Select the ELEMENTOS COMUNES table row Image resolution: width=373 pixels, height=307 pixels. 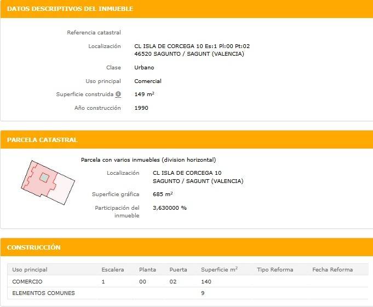coord(43,293)
